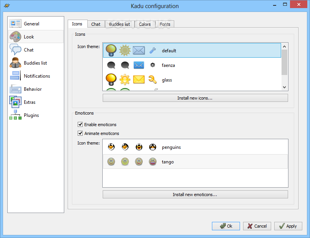Click first tango smiley emoticon

pos(111,161)
